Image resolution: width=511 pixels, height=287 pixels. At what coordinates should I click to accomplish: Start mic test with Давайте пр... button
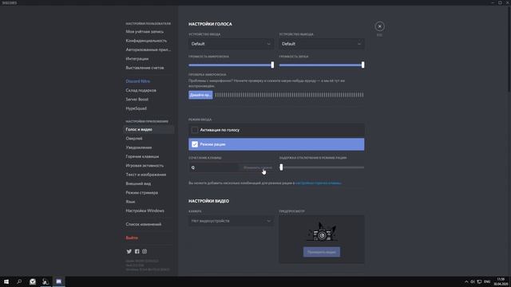200,95
